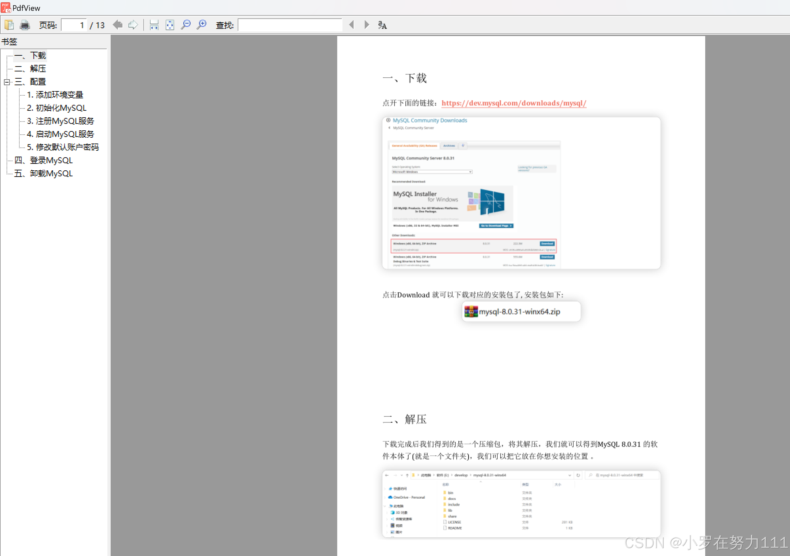Click the print icon
The width and height of the screenshot is (790, 556).
click(x=25, y=25)
